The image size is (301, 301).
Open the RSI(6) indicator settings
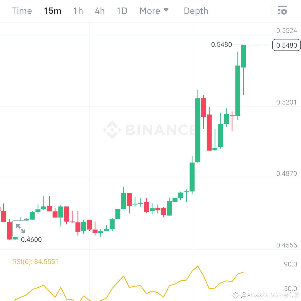click(x=35, y=261)
